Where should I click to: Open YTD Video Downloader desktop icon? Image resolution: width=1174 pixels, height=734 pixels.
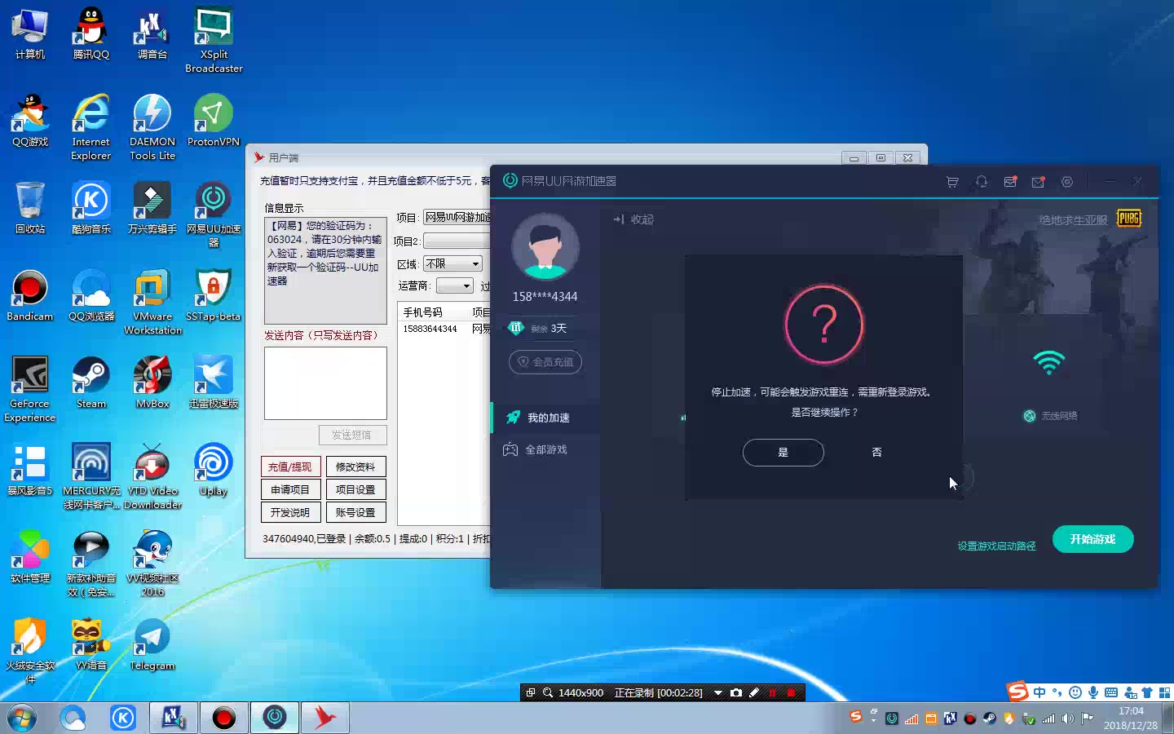(152, 476)
